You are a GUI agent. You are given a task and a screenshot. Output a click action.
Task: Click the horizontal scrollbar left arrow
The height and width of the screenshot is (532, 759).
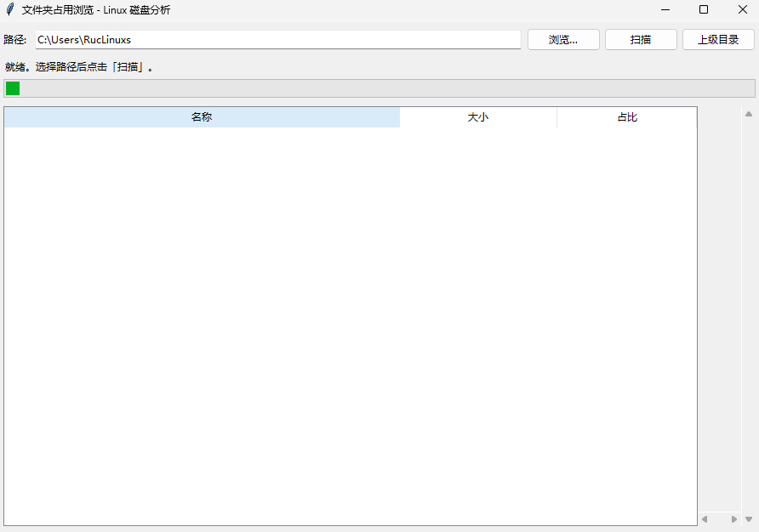(x=705, y=518)
